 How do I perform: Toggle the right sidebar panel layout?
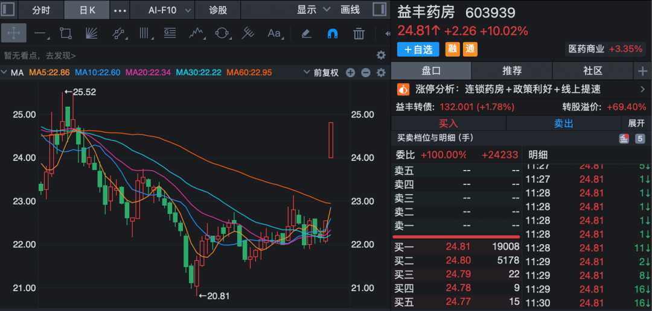pyautogui.click(x=379, y=10)
